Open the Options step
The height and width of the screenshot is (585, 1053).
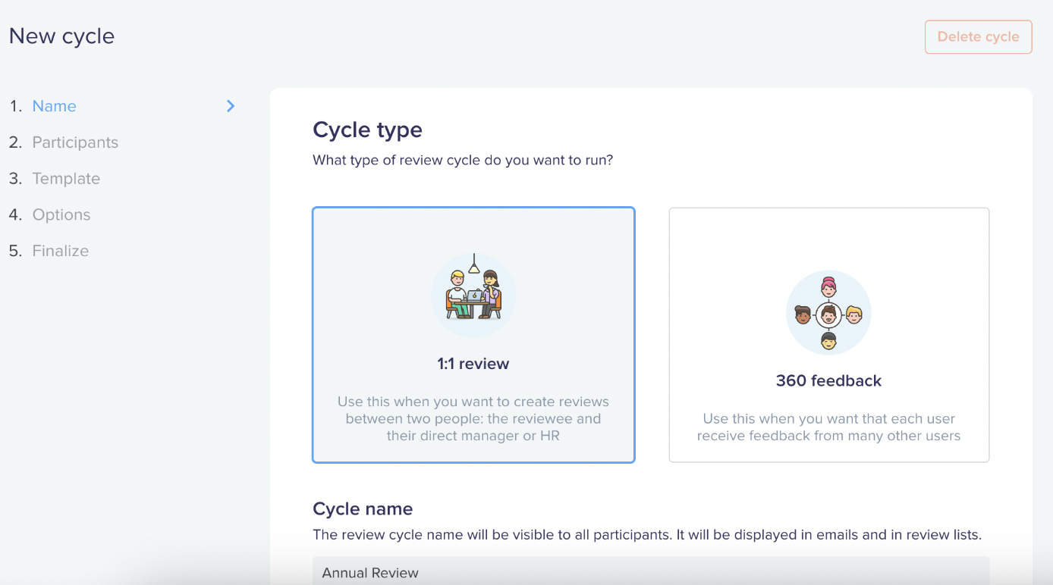pyautogui.click(x=61, y=215)
